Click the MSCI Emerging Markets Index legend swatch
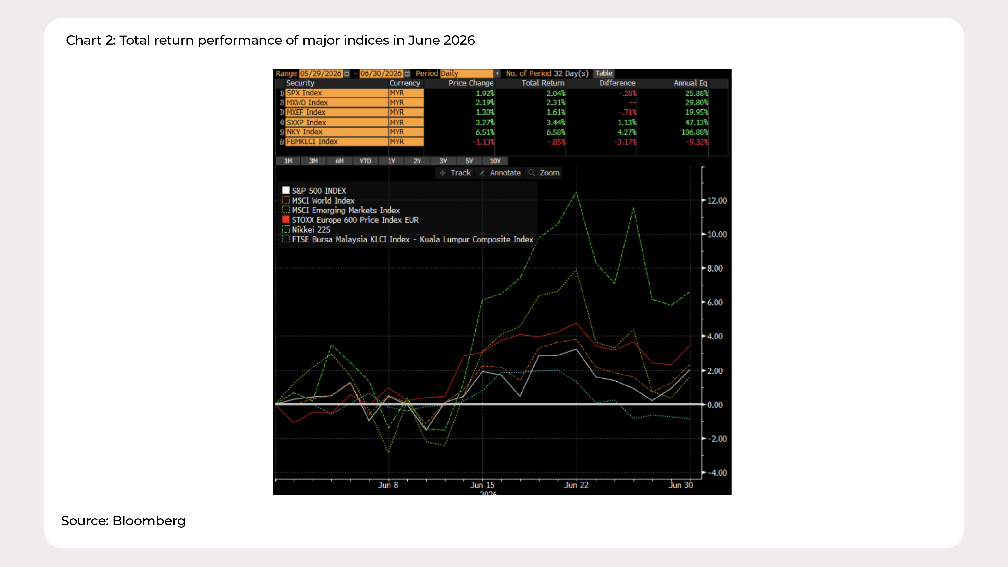Screen dimensions: 1008x567 tap(286, 210)
